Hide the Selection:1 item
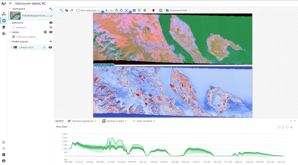The image size is (298, 165). (x=51, y=27)
